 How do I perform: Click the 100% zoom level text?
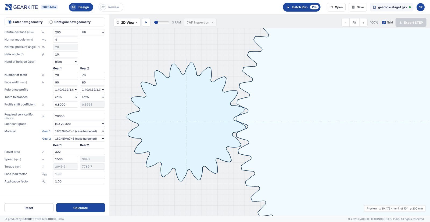coord(374,23)
